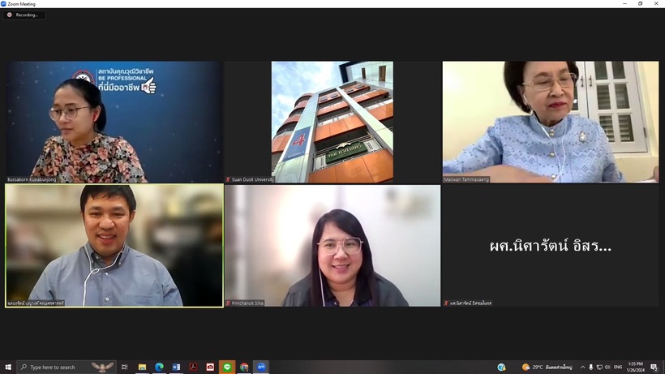Screen dimensions: 665x374
Task: Open File Explorer from the taskbar
Action: coord(142,368)
